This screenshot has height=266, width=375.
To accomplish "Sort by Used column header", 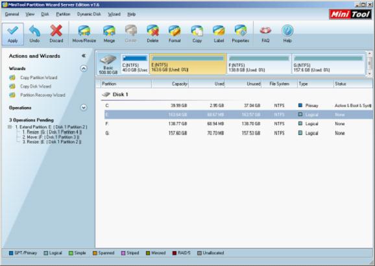I will tap(207, 84).
